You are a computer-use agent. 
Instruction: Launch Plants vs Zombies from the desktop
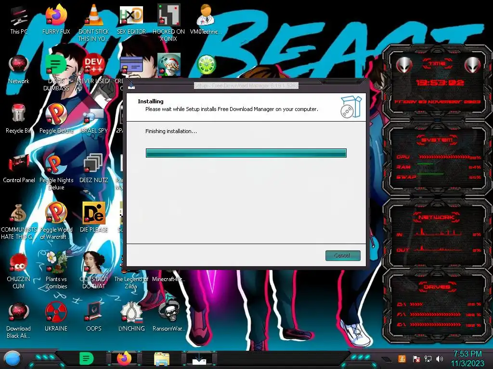click(56, 271)
